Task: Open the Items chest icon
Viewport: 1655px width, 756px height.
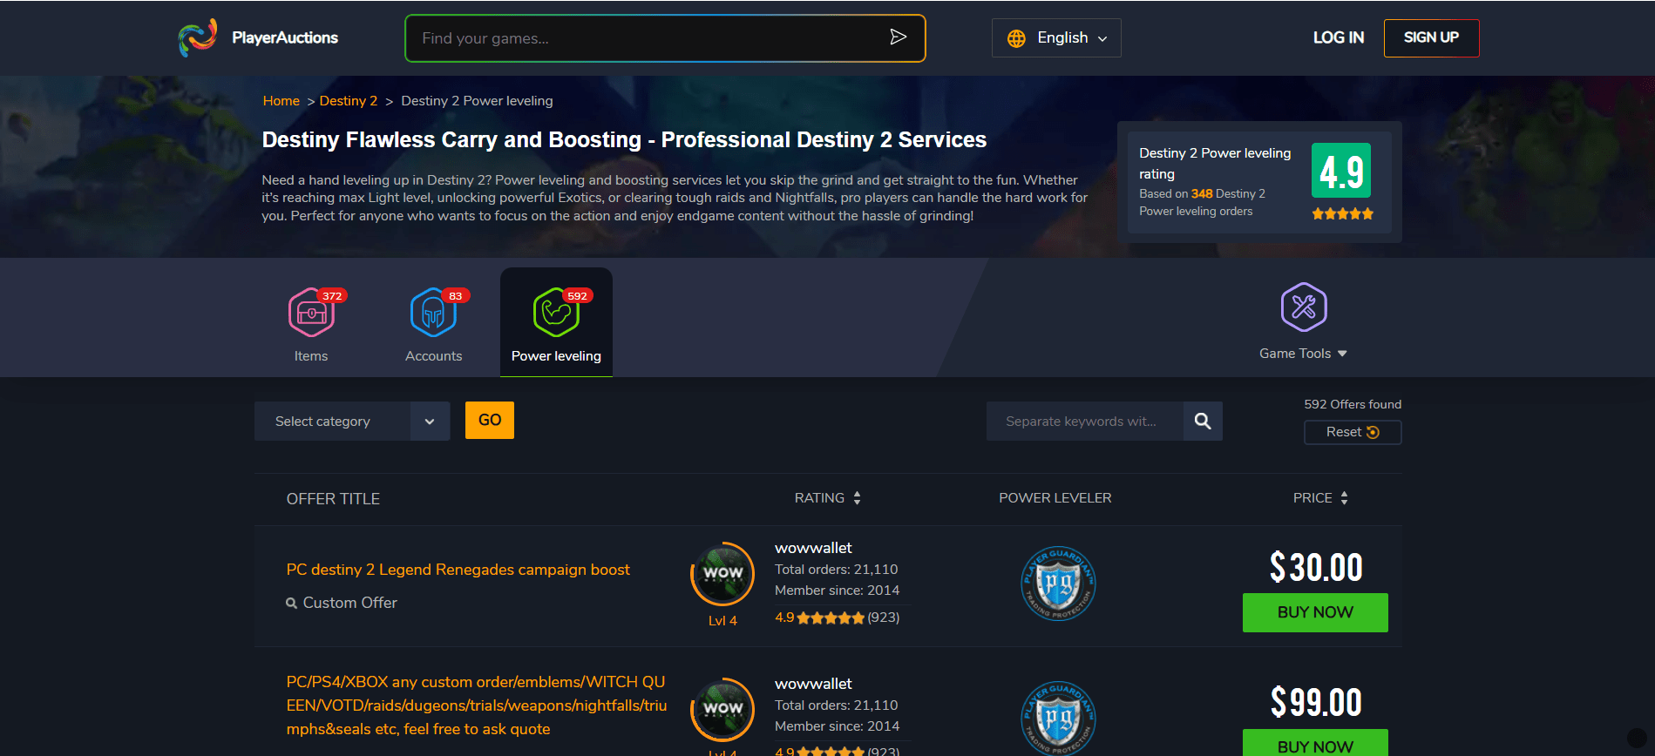Action: click(311, 312)
